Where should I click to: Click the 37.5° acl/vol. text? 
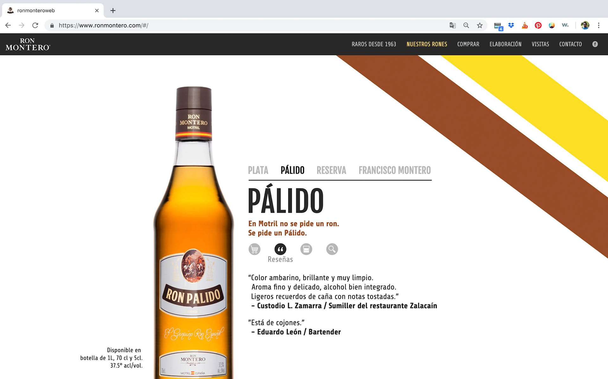pos(126,365)
